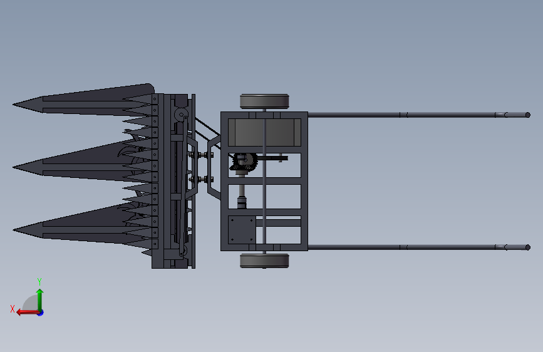Select the square bolted mounting plate in frame
The width and height of the screenshot is (543, 352).
242,230
